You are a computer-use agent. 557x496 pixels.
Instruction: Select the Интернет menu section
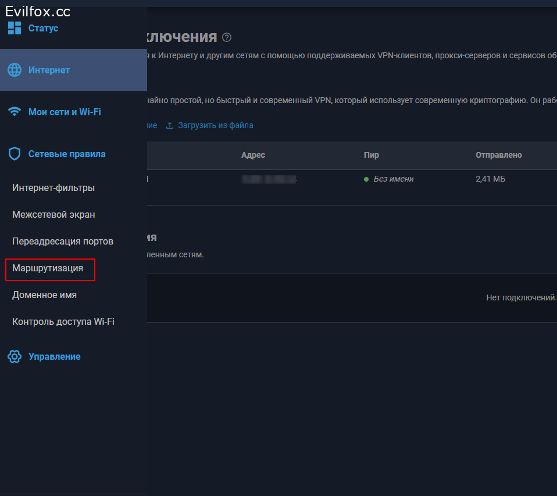[73, 70]
